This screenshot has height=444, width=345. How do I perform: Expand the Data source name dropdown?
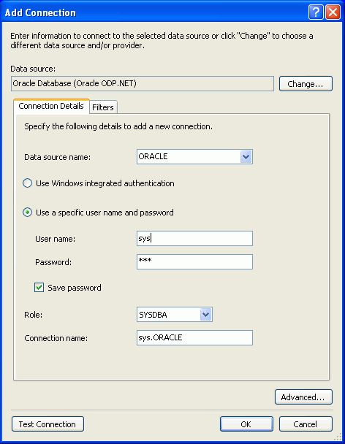click(246, 156)
